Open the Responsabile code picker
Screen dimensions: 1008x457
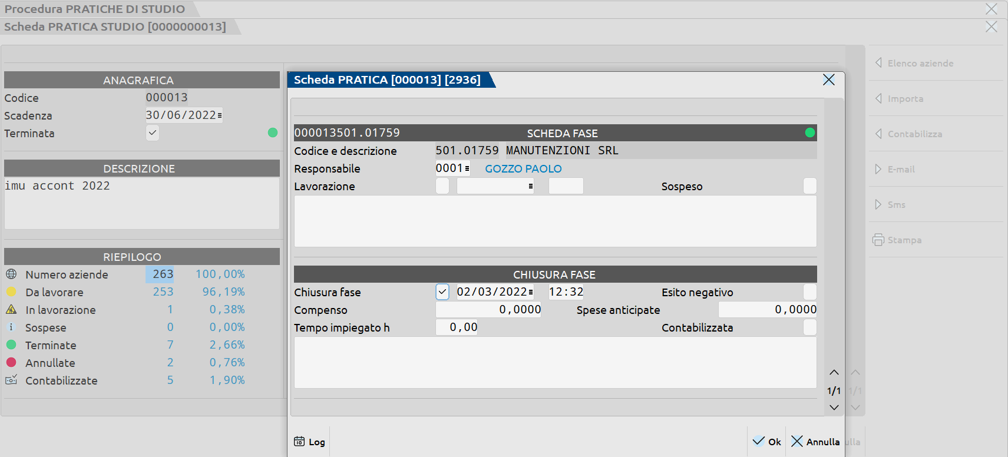tap(467, 169)
